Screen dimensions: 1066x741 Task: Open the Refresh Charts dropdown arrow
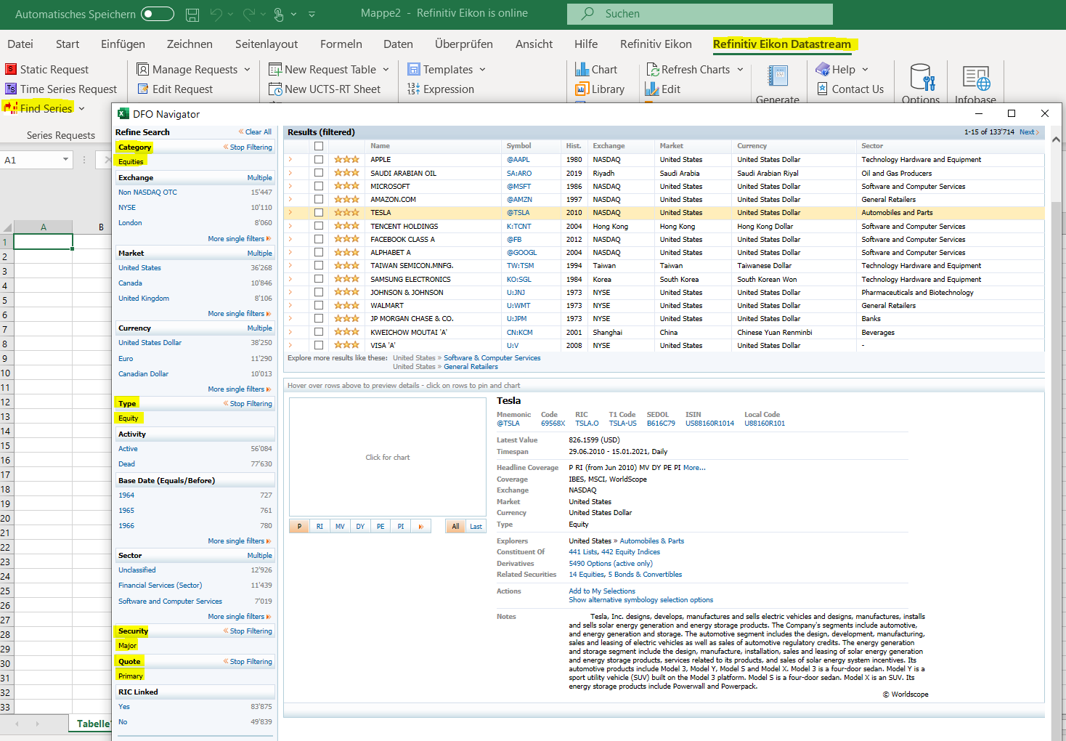tap(740, 69)
